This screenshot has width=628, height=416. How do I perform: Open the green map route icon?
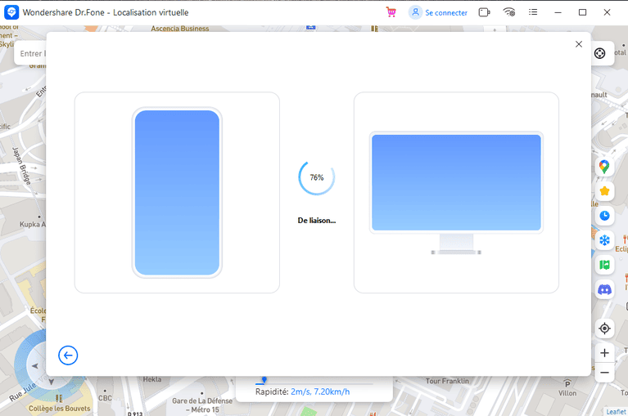tap(604, 265)
